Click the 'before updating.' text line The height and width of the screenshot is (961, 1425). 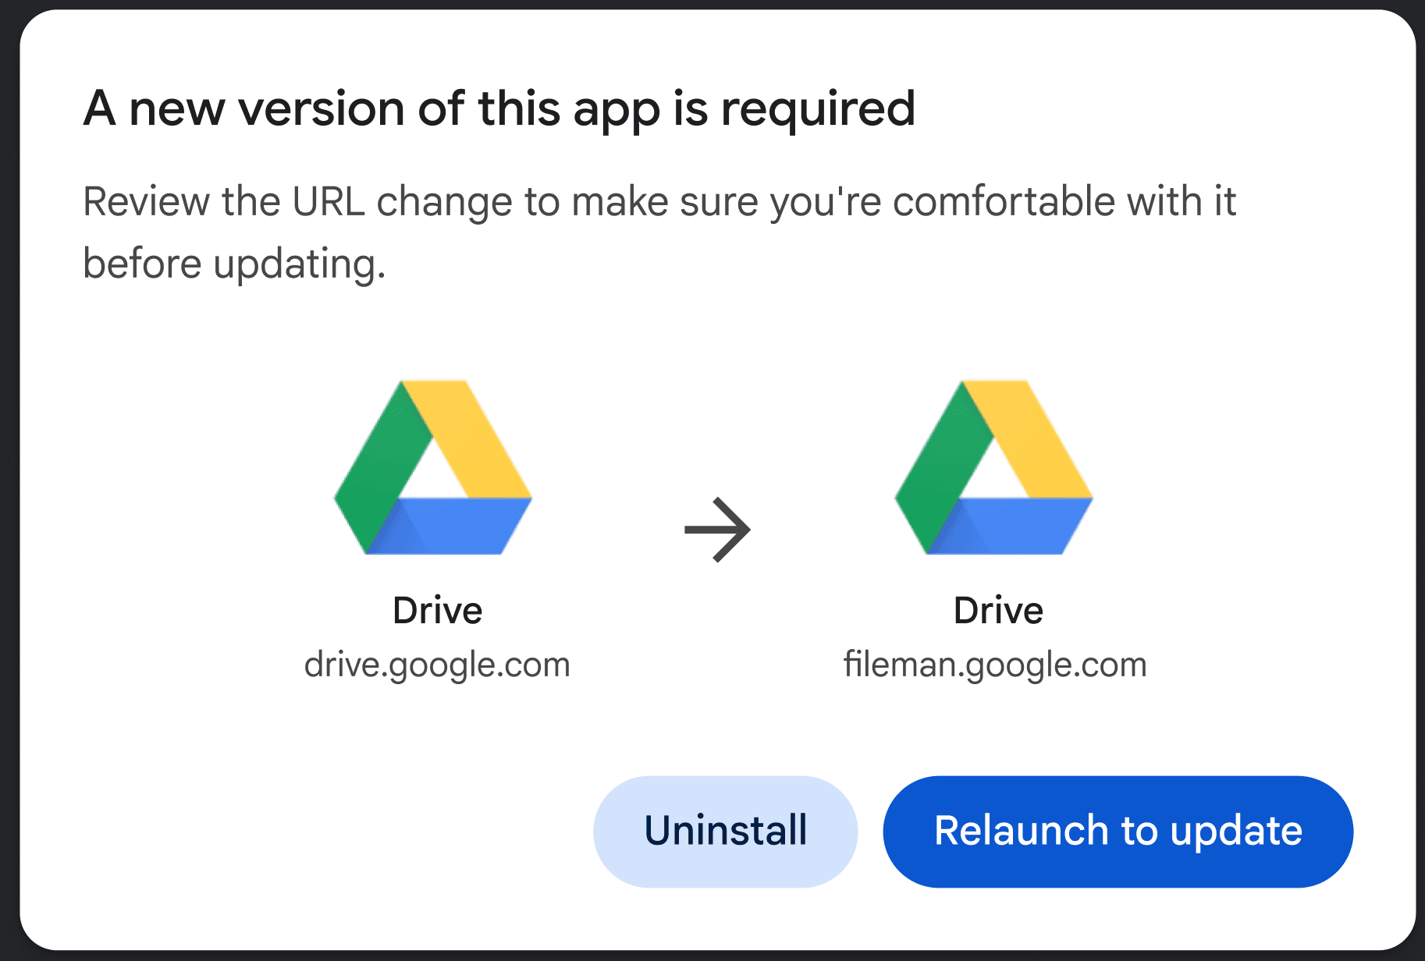point(234,264)
